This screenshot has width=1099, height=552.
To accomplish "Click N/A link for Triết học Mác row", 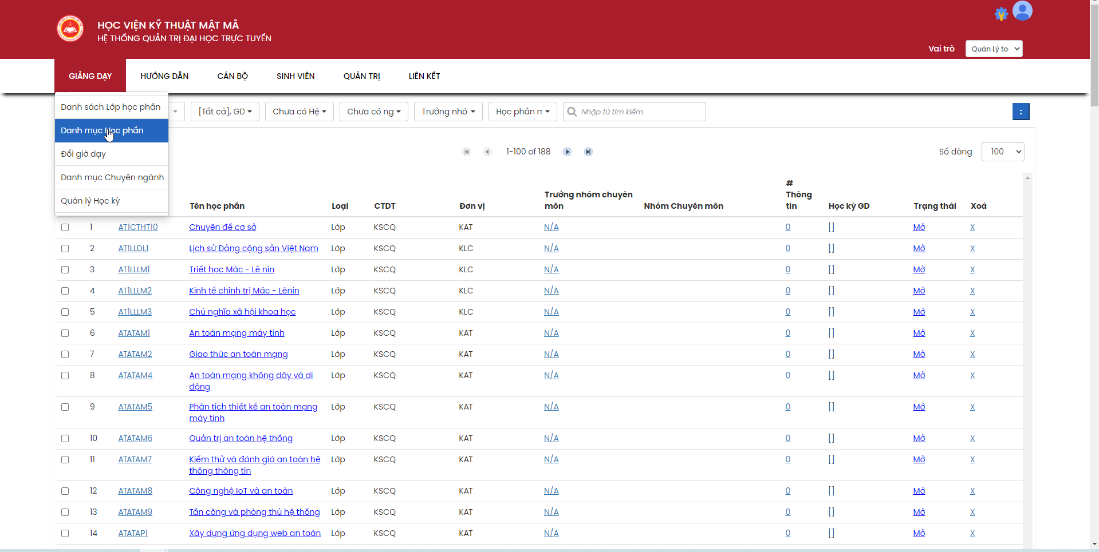I will (x=552, y=269).
